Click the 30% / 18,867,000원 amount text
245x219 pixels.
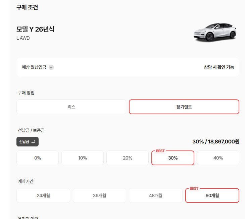point(216,141)
